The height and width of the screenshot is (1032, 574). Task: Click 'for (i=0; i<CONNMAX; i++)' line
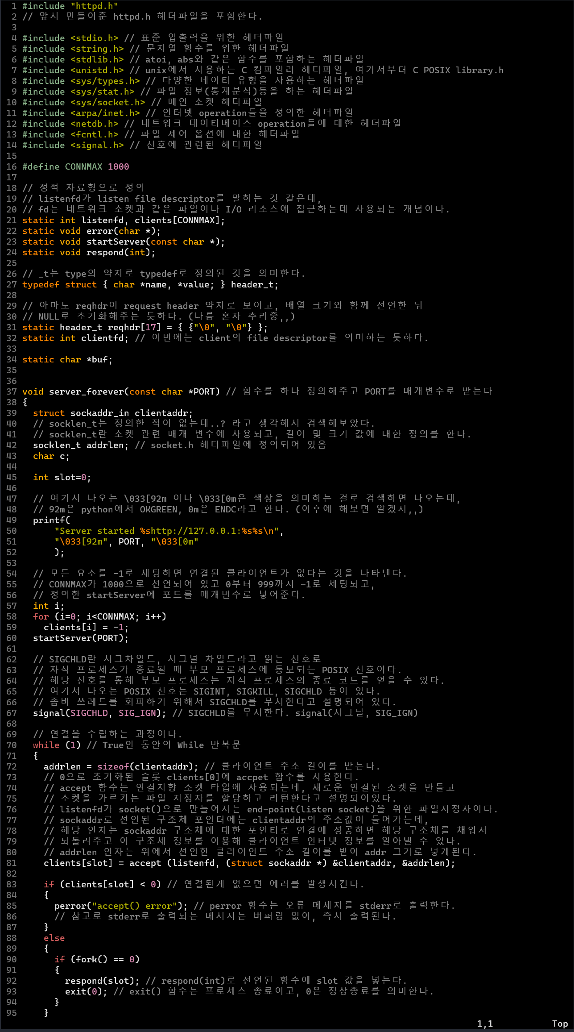pyautogui.click(x=99, y=616)
